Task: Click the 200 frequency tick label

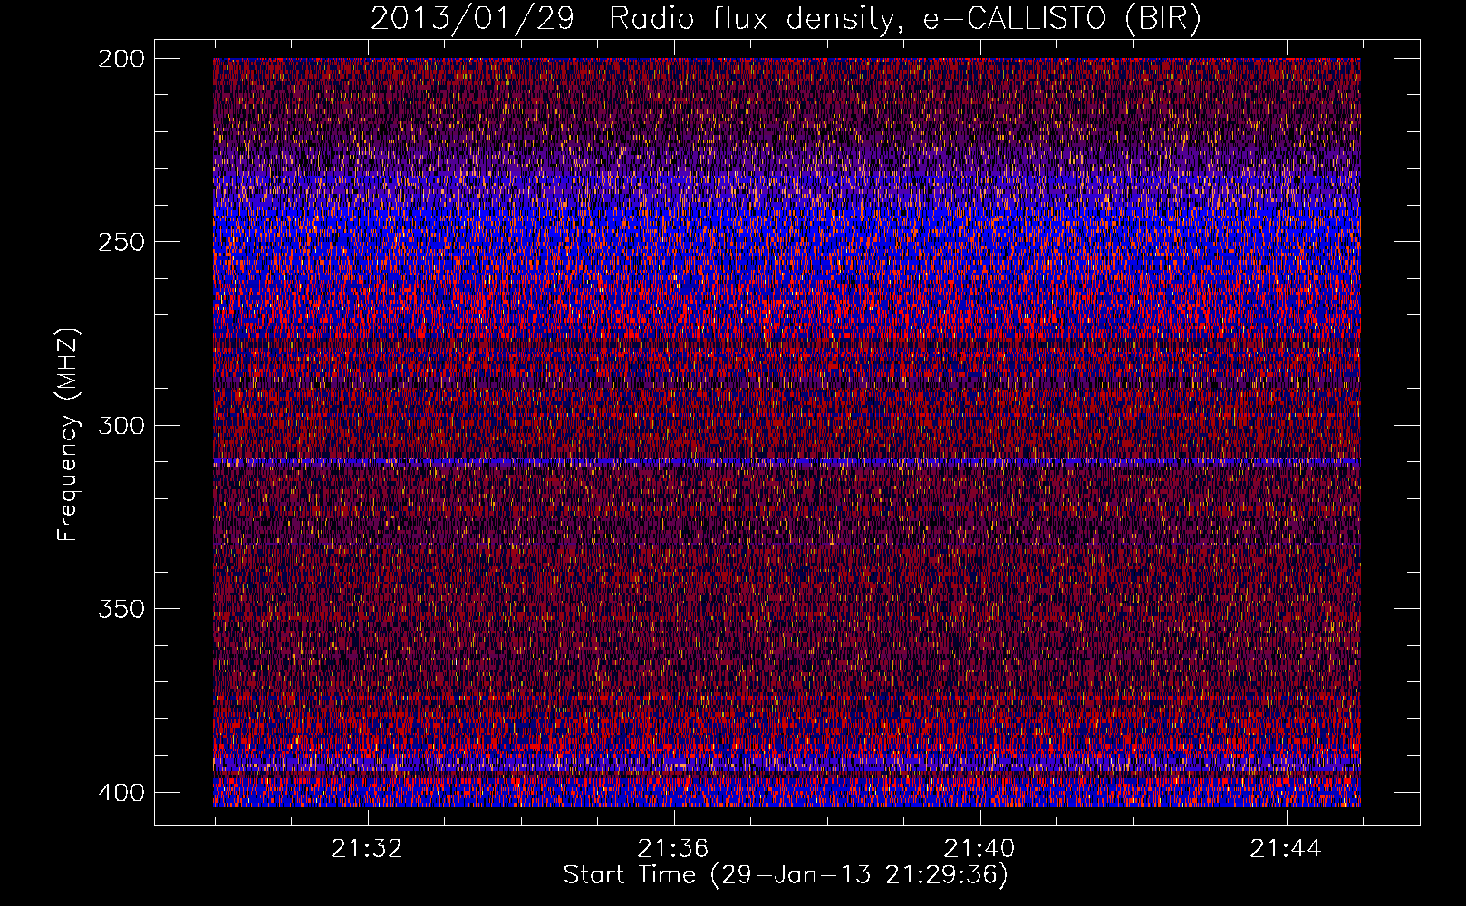Action: (x=121, y=59)
